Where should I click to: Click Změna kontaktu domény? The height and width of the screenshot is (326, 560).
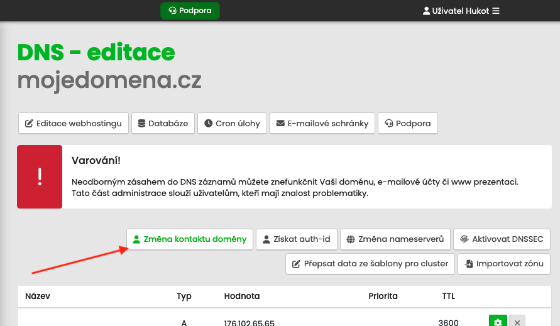point(190,239)
